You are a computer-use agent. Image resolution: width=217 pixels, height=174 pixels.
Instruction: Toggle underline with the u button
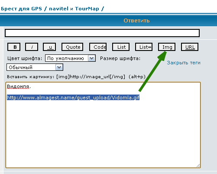click(x=49, y=47)
